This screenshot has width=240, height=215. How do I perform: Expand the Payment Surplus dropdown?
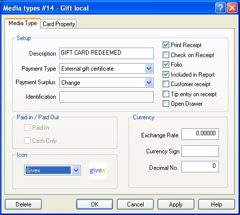click(x=149, y=83)
